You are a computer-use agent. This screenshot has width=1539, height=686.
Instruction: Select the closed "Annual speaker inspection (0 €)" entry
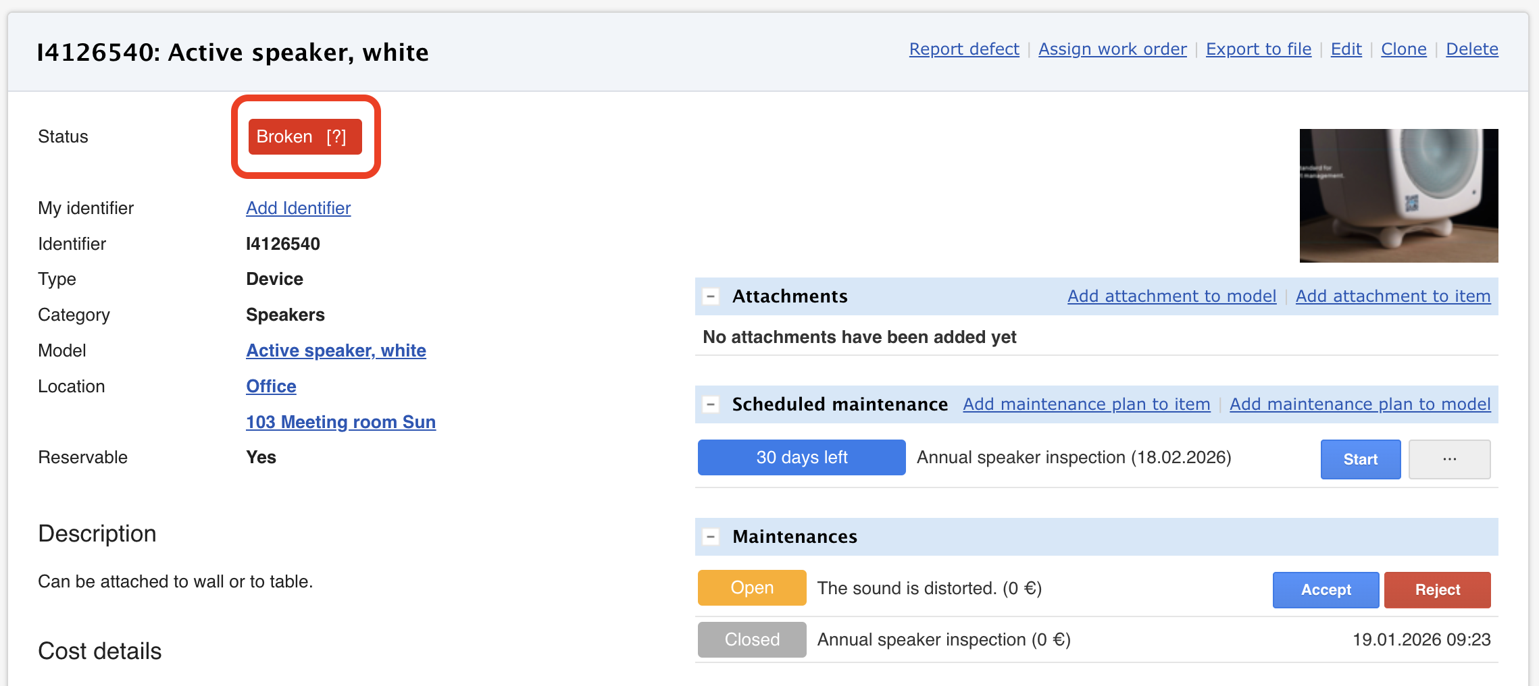[x=944, y=640]
